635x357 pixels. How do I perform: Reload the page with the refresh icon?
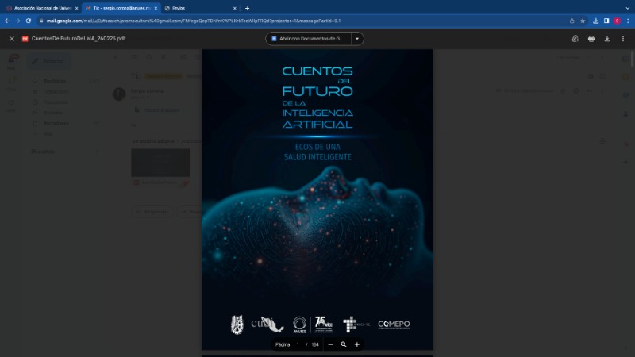29,21
